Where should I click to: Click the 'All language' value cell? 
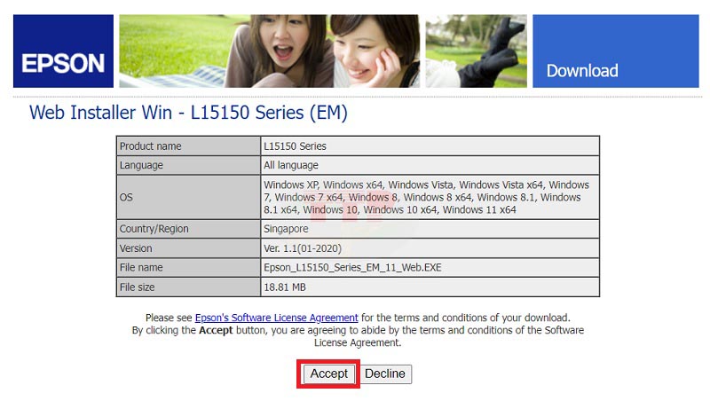[x=430, y=165]
